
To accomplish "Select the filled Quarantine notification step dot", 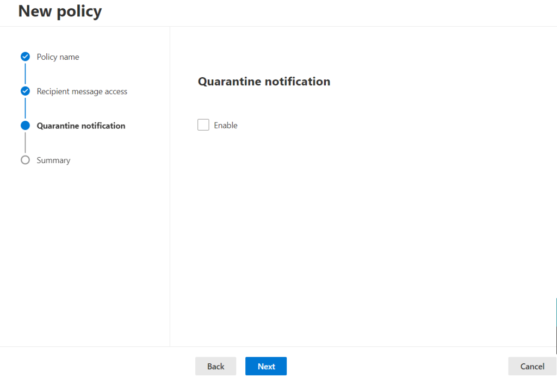I will point(25,126).
